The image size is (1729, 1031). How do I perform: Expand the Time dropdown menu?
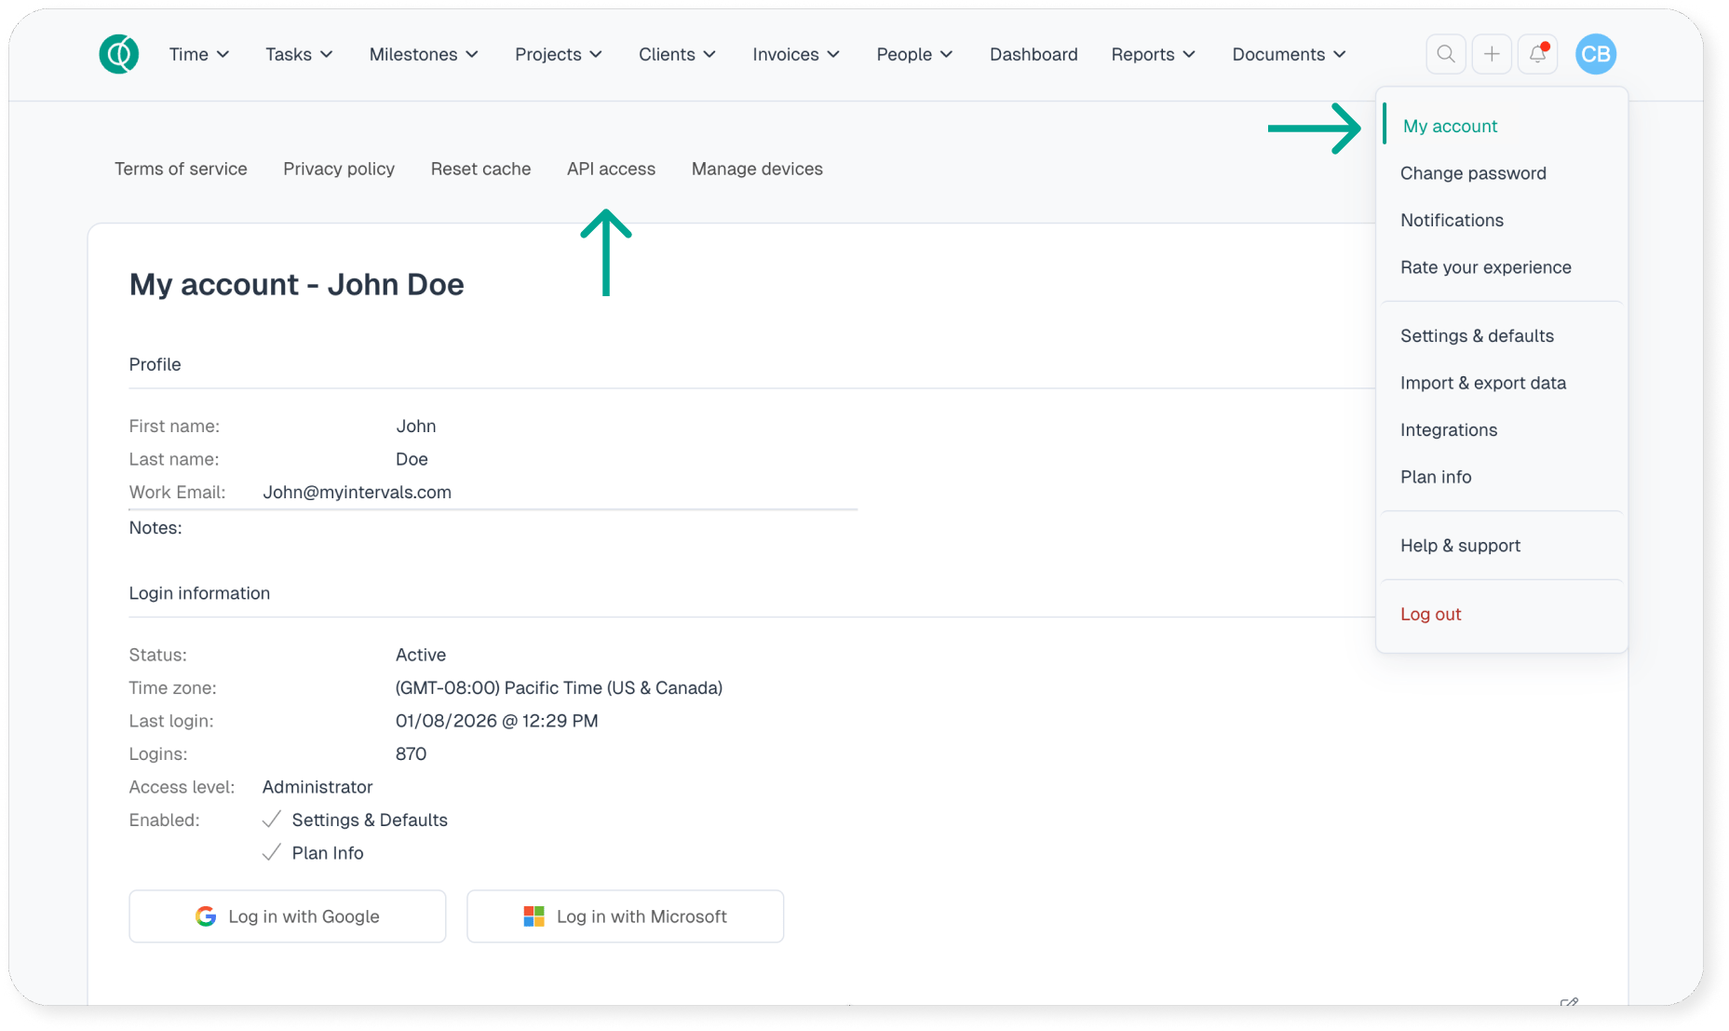(198, 54)
